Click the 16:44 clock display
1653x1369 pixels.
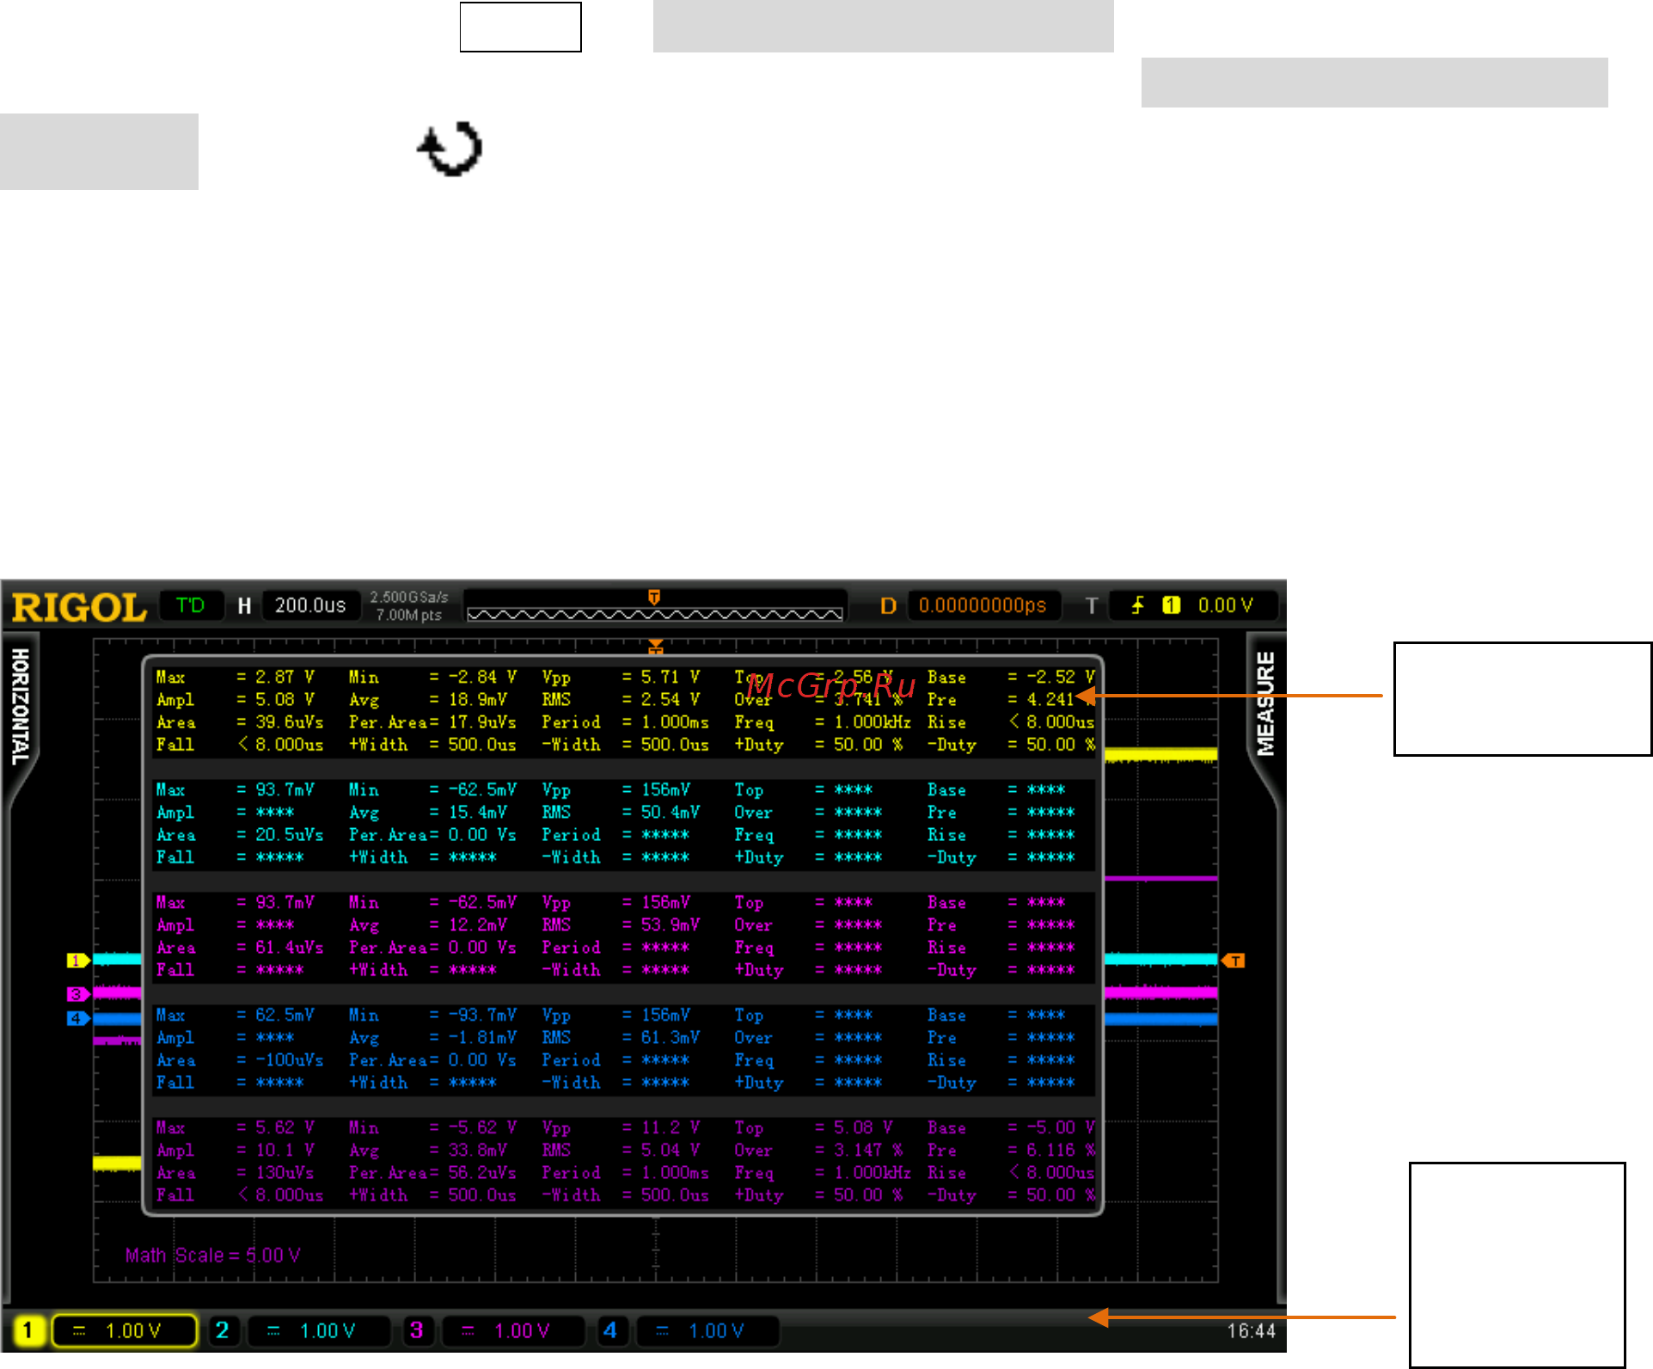1251,1331
